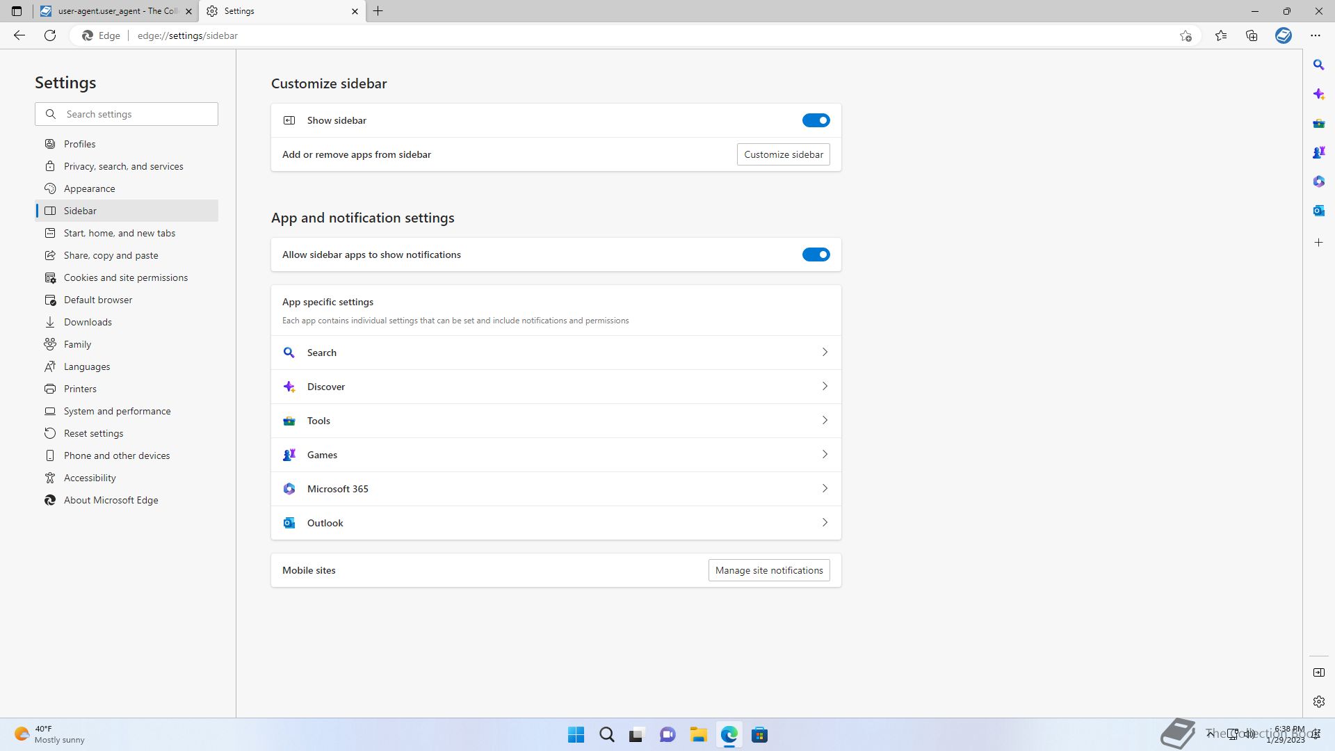
Task: Open Languages settings section
Action: (x=127, y=366)
